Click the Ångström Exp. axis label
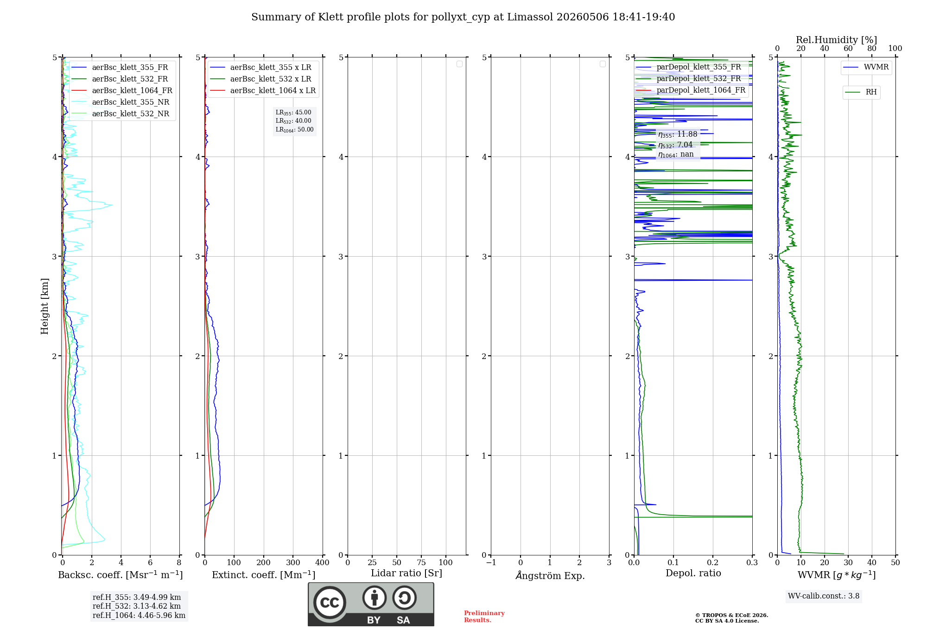This screenshot has height=630, width=927. 550,575
